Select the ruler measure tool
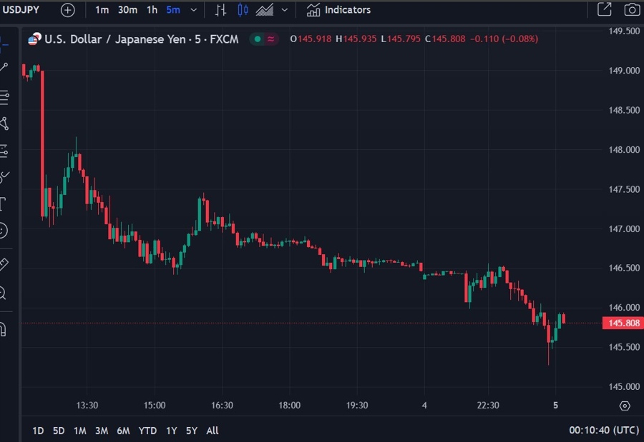 pyautogui.click(x=4, y=264)
